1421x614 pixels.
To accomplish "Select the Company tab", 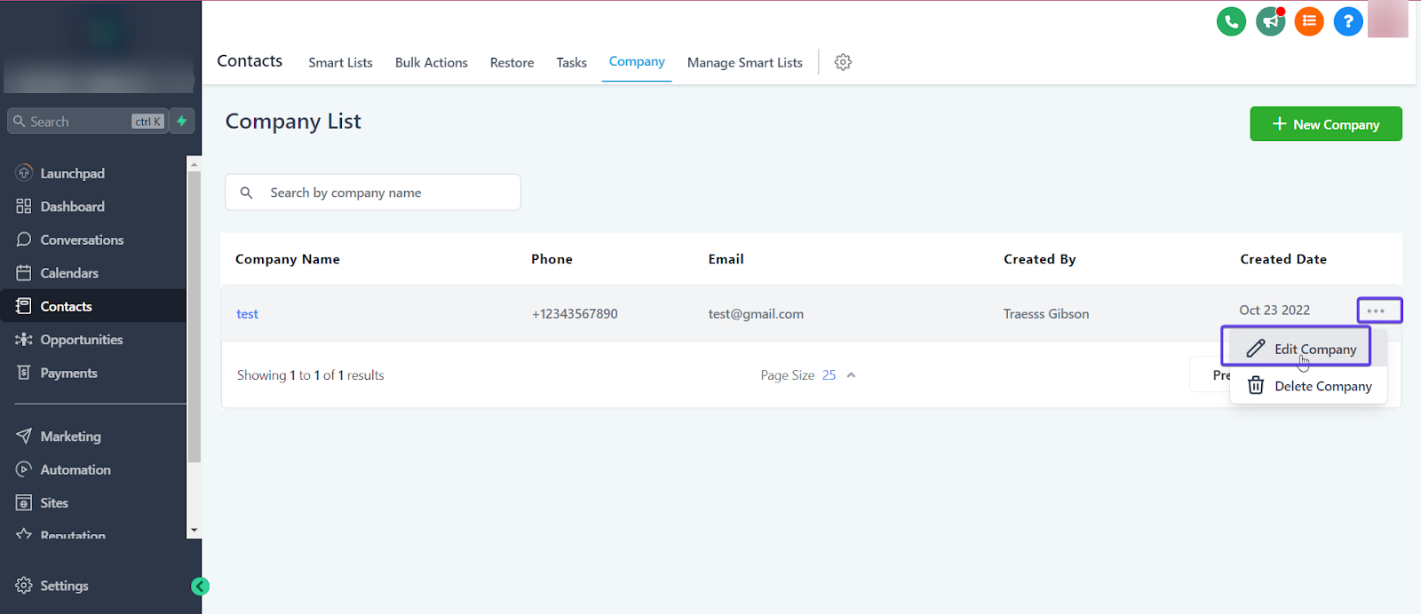I will [637, 61].
